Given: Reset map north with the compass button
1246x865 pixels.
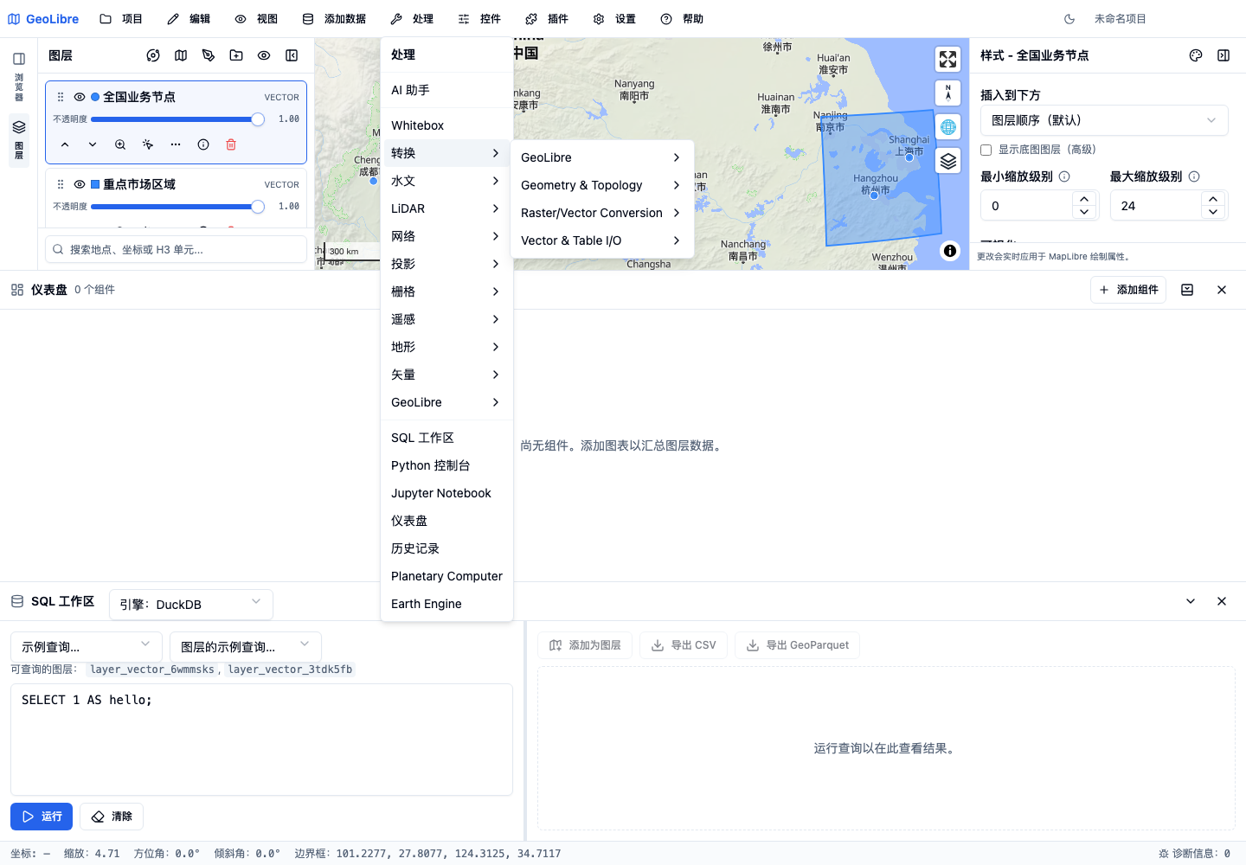Looking at the screenshot, I should [948, 93].
